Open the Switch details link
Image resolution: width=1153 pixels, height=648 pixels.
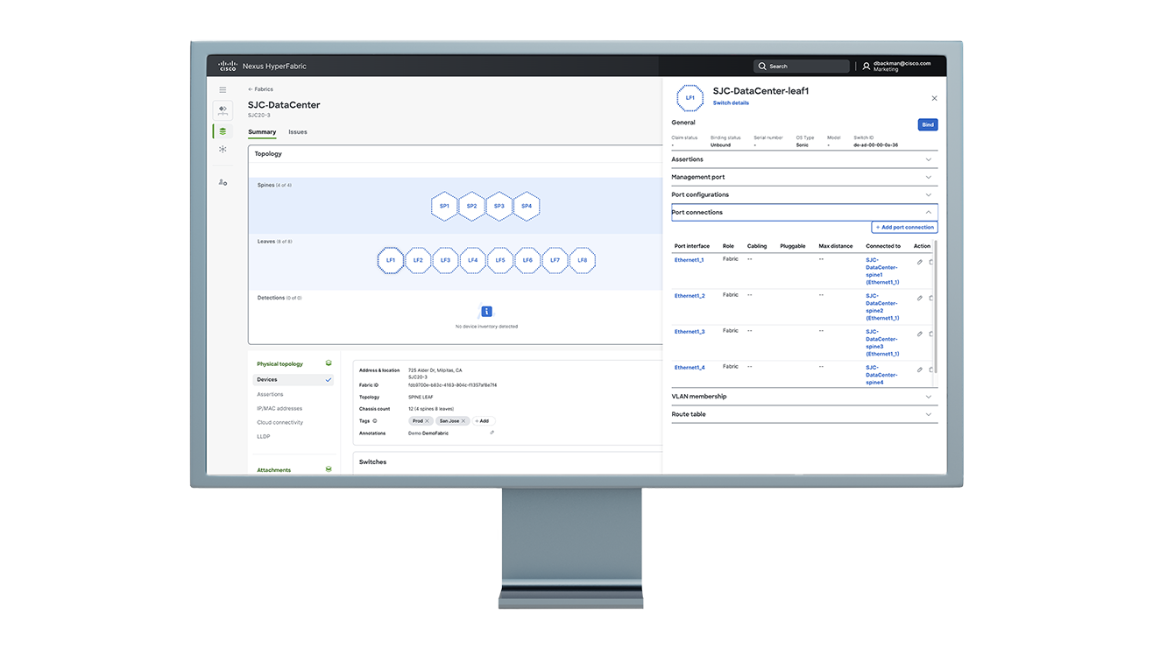click(x=730, y=102)
